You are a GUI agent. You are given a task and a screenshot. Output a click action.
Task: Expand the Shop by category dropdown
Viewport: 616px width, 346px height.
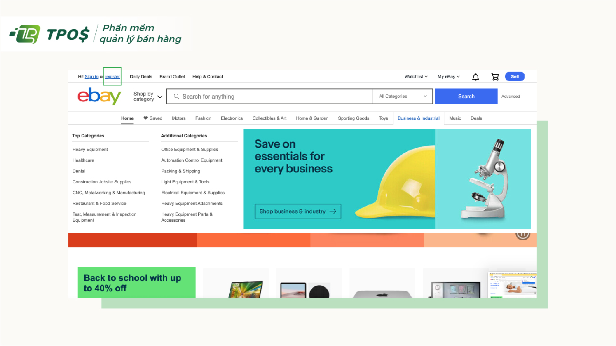pyautogui.click(x=148, y=96)
